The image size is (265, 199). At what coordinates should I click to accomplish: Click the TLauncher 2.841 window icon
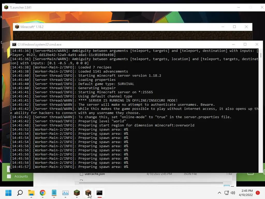pos(6,8)
